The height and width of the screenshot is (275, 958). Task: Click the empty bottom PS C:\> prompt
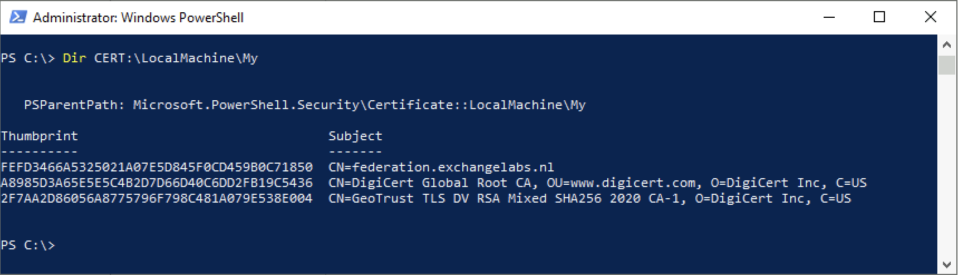point(28,245)
